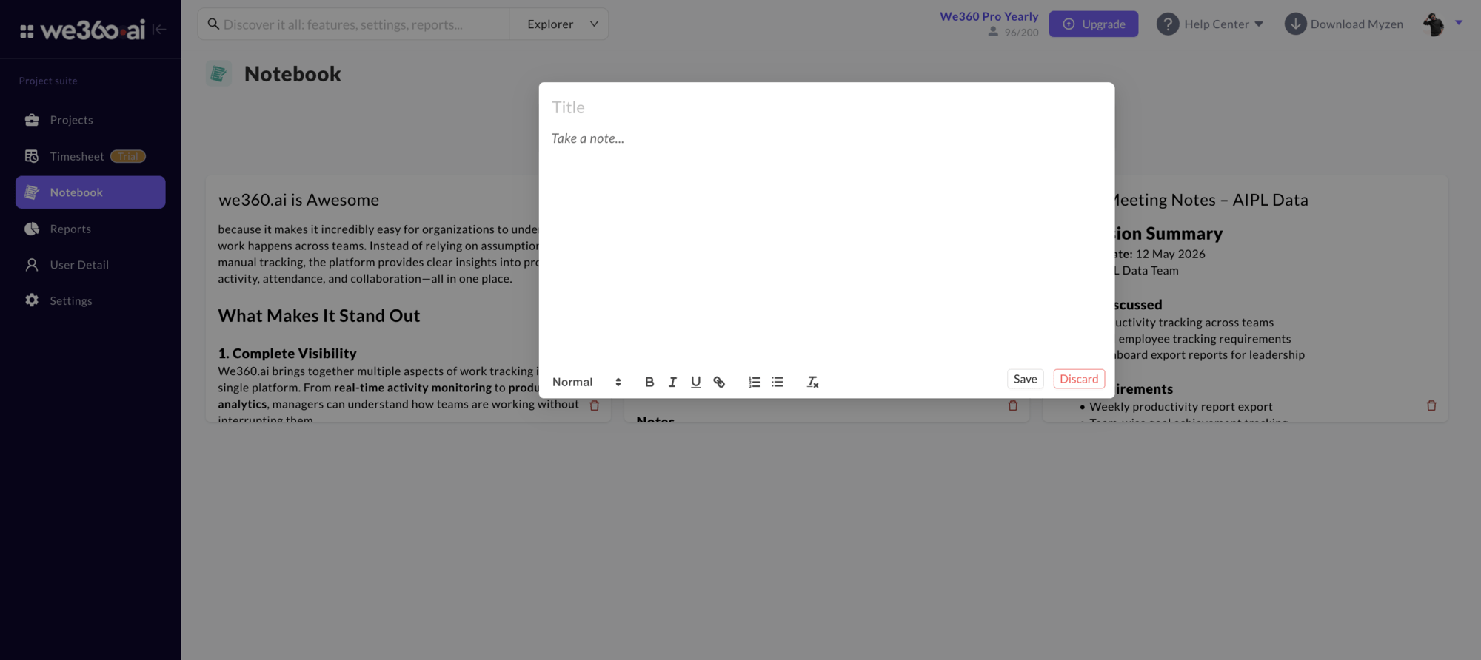Open the app grid icon beside logo
The height and width of the screenshot is (660, 1481).
[x=27, y=31]
